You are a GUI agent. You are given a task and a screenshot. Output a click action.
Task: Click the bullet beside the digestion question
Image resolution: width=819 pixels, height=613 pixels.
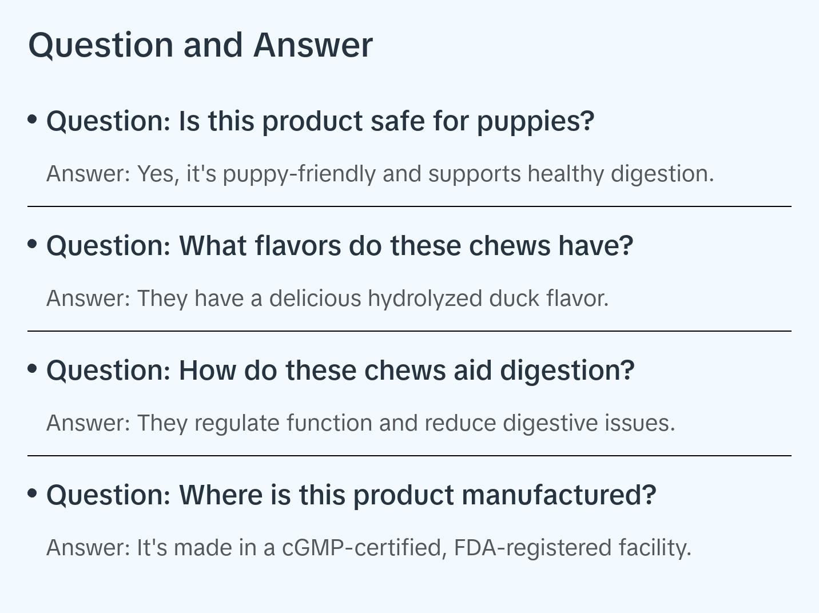(x=33, y=369)
